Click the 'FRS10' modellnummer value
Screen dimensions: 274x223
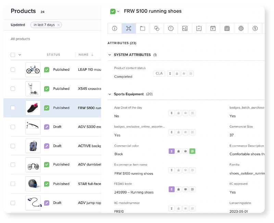(x=119, y=211)
